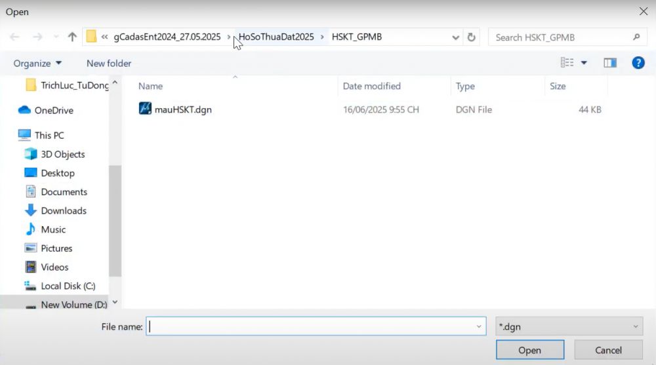This screenshot has width=656, height=365.
Task: Click the Up one level arrow
Action: click(72, 37)
